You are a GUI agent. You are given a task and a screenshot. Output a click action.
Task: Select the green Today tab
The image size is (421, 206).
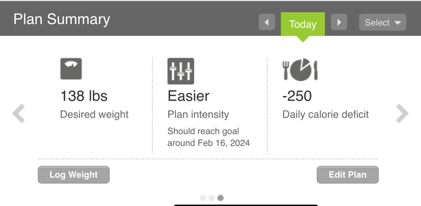(x=302, y=24)
